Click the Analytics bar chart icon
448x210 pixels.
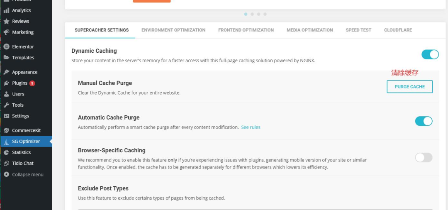(x=6, y=10)
